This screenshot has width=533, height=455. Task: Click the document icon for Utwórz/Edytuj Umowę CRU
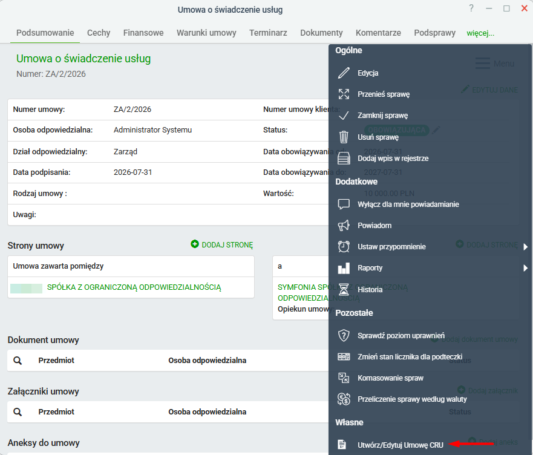342,445
